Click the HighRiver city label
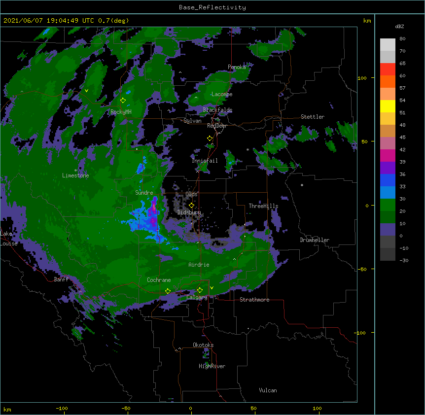Screen dimensions: 425x415 pos(212,366)
